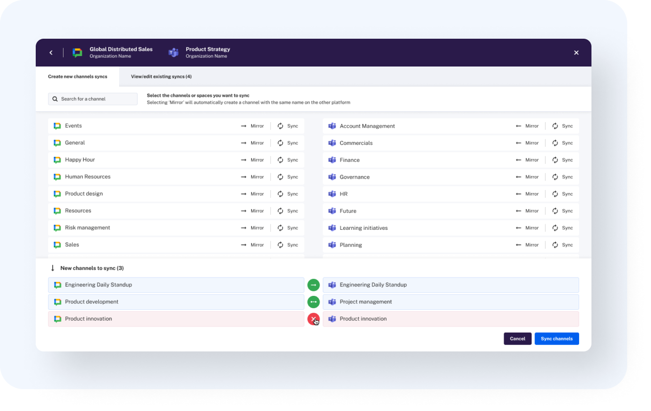Sync the Future channel
Screen dimensions: 651x411
coord(563,211)
